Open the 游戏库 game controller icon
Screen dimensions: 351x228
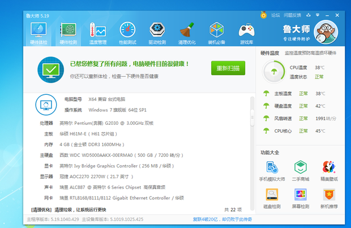coord(246,30)
